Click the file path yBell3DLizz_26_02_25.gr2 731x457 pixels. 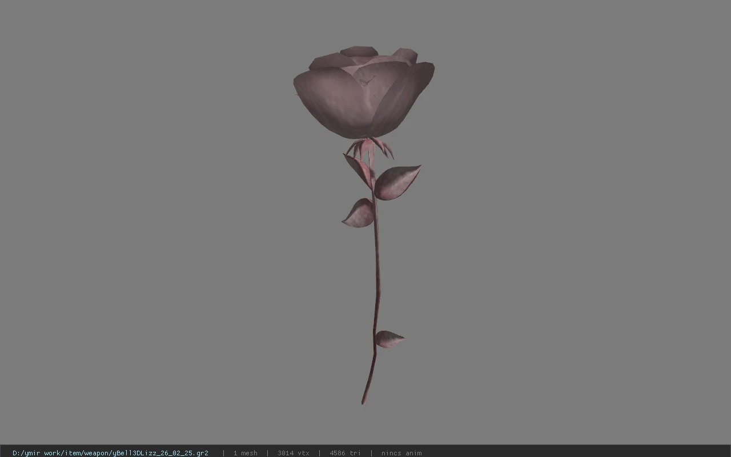click(x=110, y=453)
